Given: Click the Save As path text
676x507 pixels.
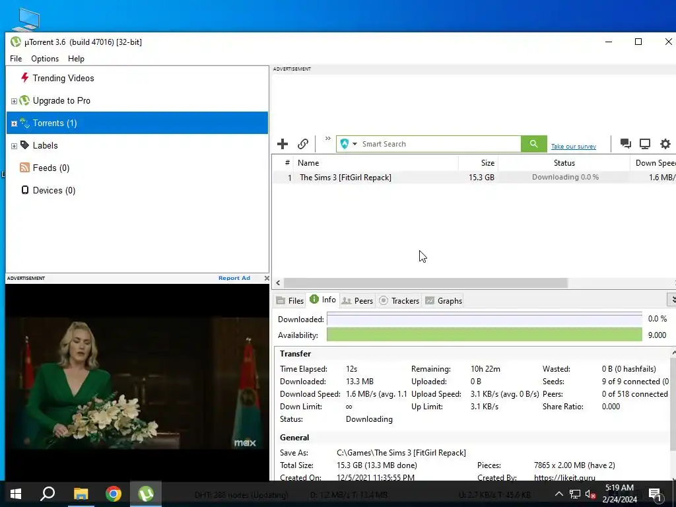Looking at the screenshot, I should [401, 453].
